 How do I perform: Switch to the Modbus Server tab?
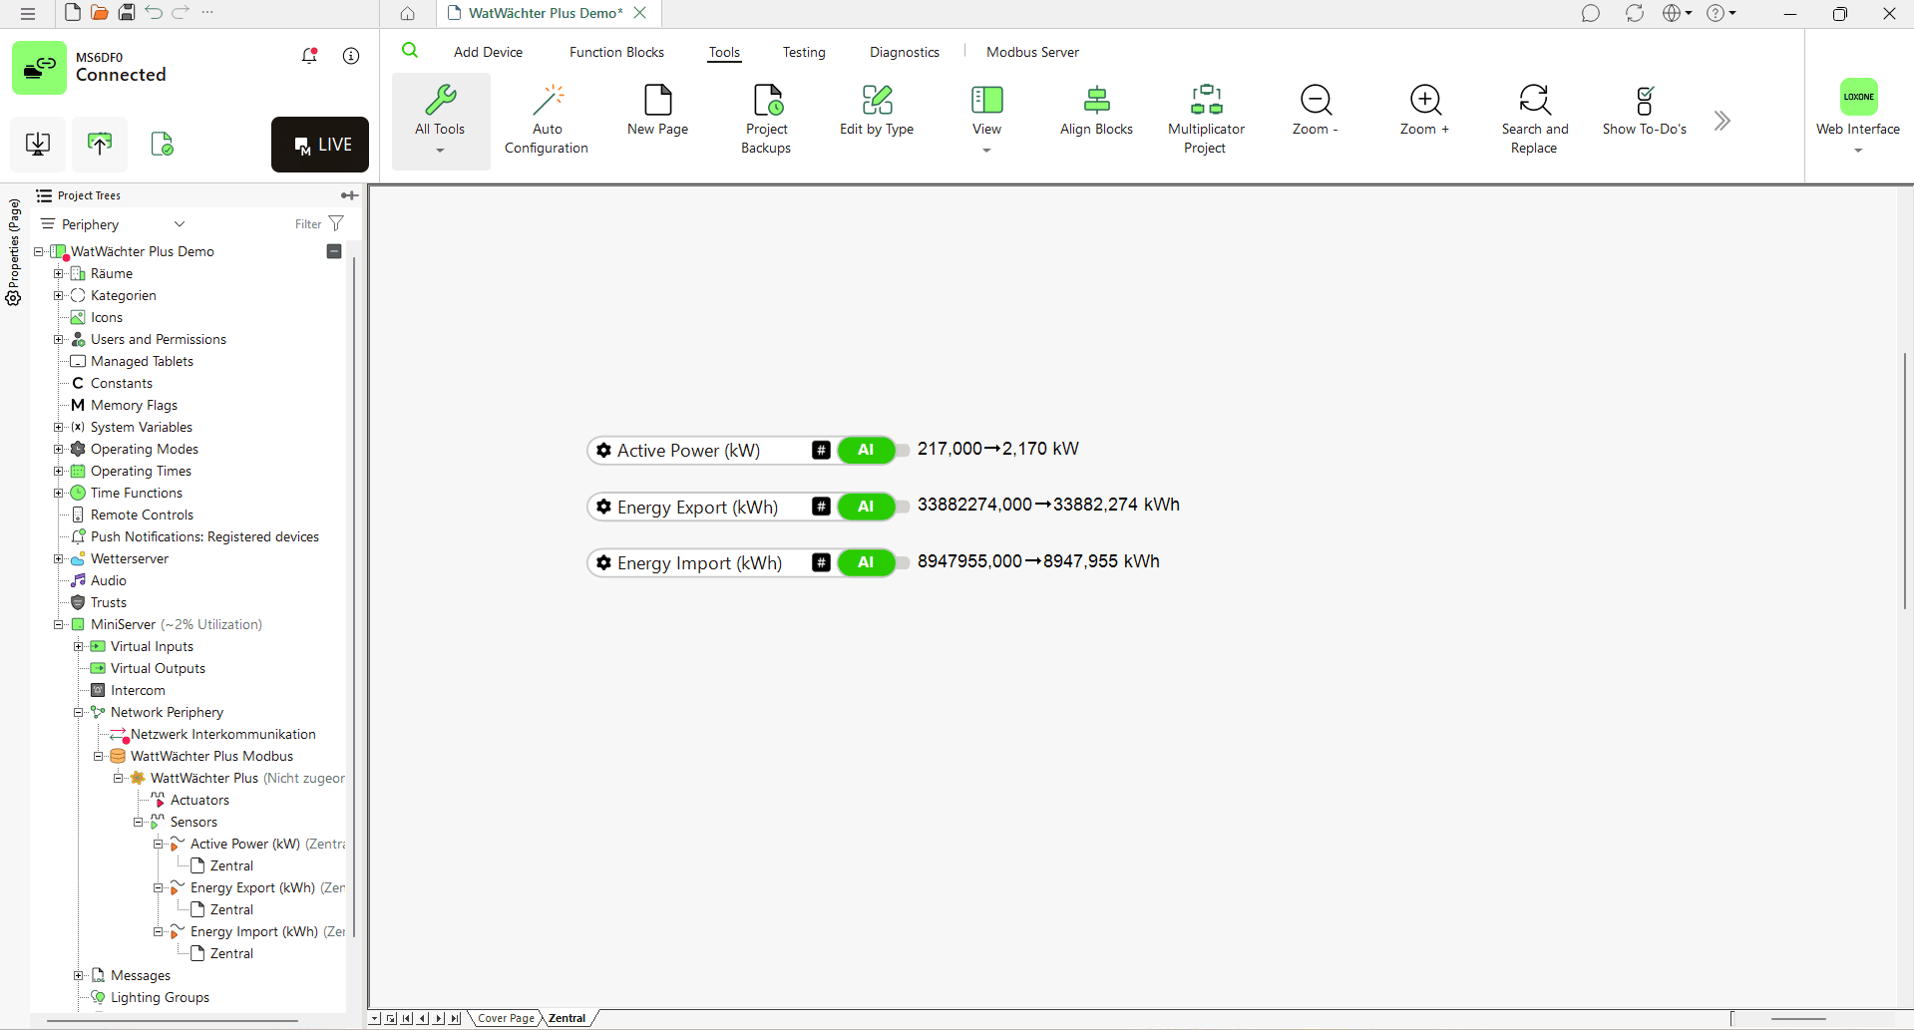[1032, 52]
